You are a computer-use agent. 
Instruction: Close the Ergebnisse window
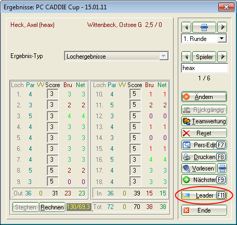click(226, 7)
